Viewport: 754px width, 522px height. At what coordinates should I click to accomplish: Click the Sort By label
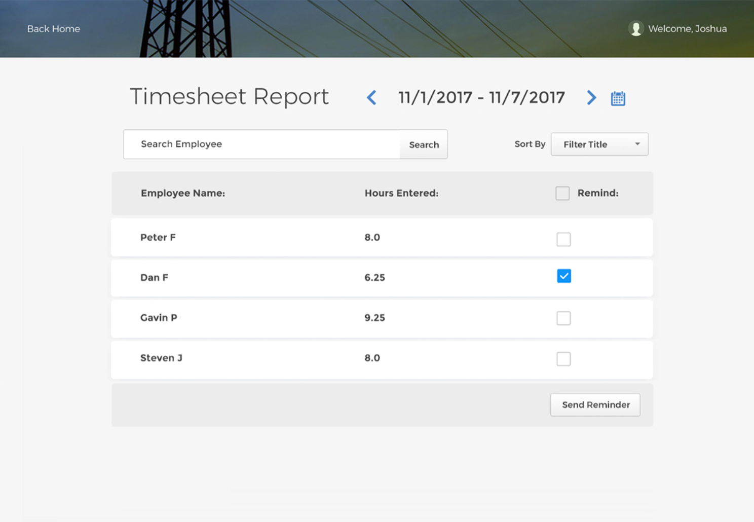(x=530, y=144)
